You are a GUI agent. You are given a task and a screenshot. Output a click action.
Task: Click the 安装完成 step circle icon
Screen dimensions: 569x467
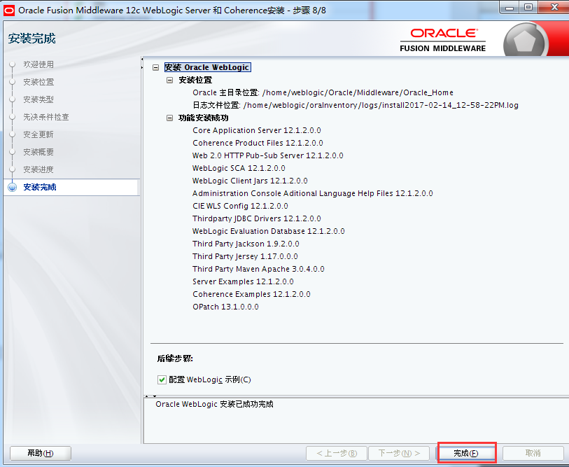click(x=13, y=187)
